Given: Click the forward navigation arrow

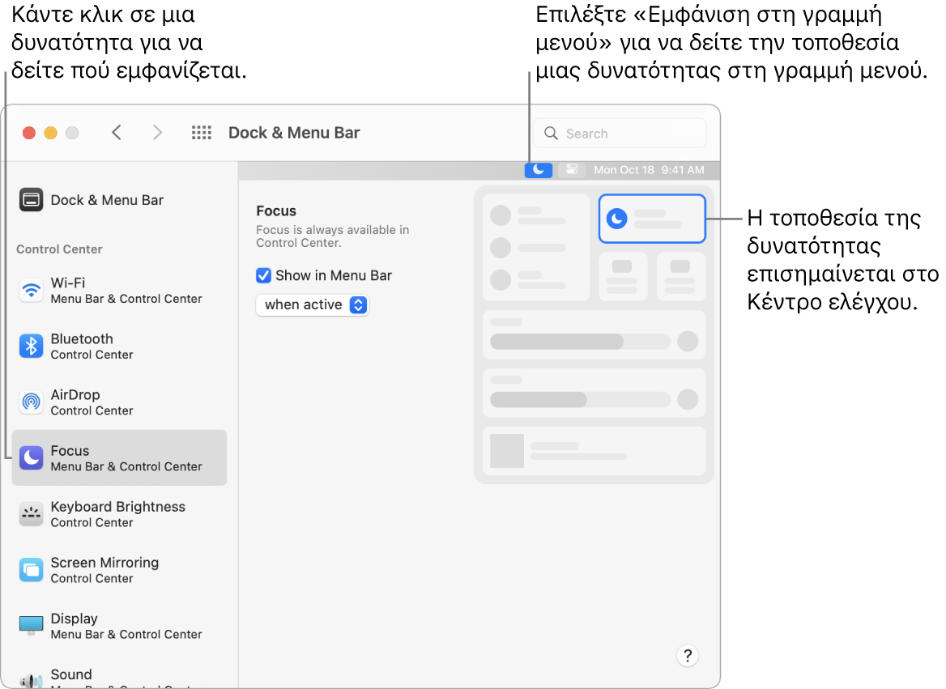Looking at the screenshot, I should 157,132.
